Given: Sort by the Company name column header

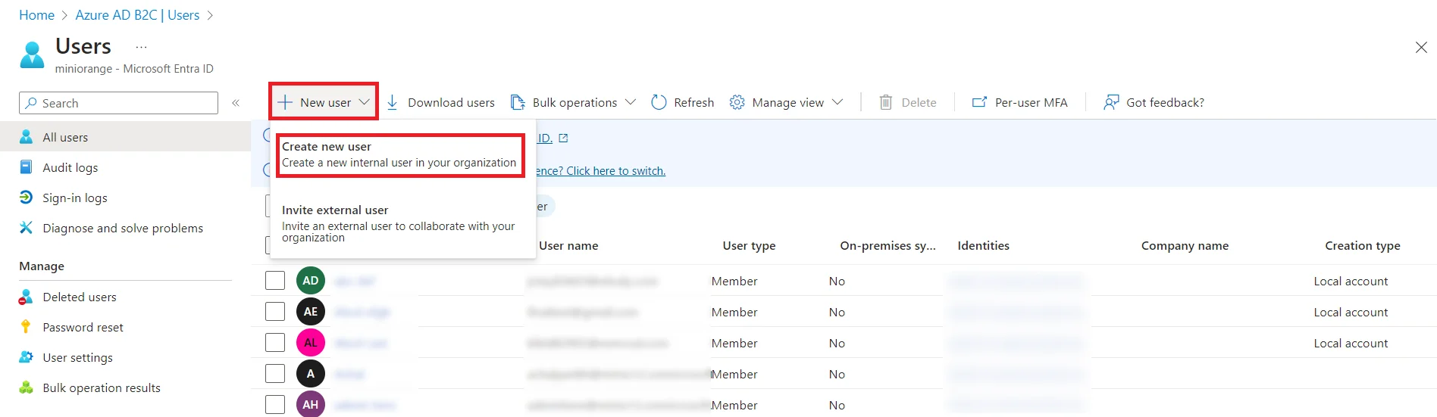Looking at the screenshot, I should pos(1185,246).
